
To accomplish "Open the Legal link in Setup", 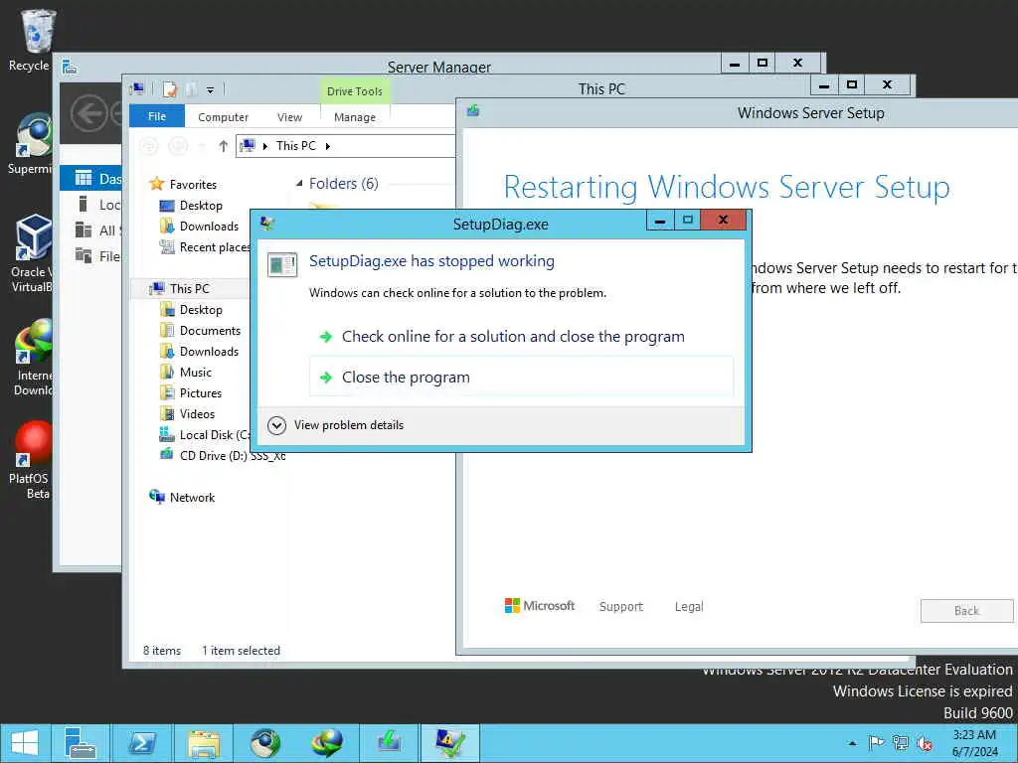I will coord(689,607).
